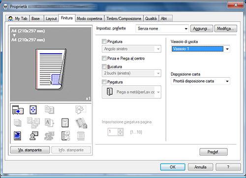Viewport: 246px width, 178px height.
Task: Click the folded sheet icon in the Piegatura box
Action: coord(110,91)
